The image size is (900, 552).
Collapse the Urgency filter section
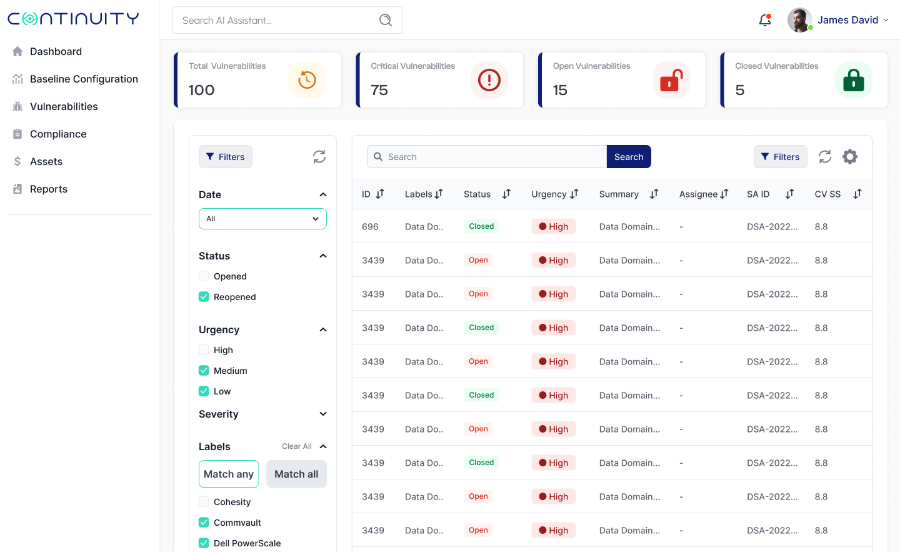[x=322, y=329]
